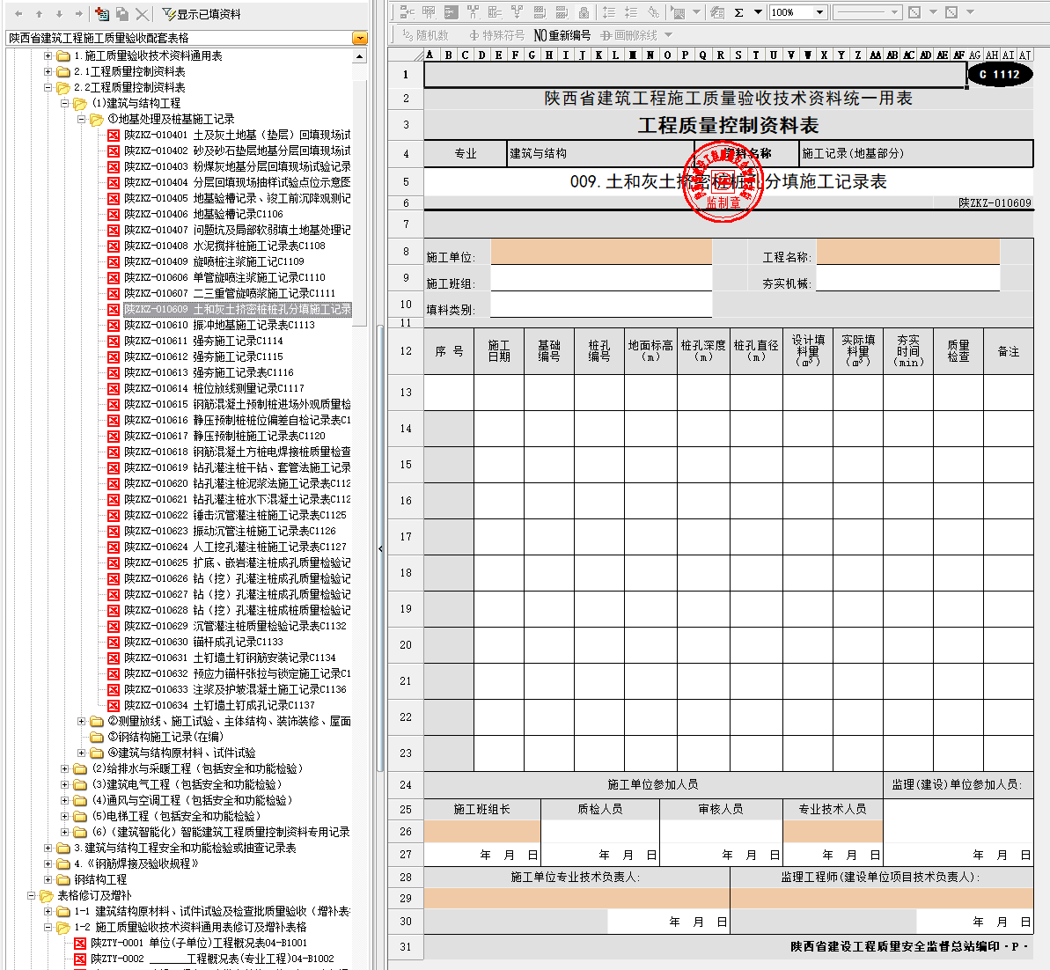Select 陕ZKZ-010624 人工挖孔灌注桩施工记录表

236,547
